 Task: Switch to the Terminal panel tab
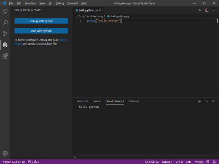tap(134, 101)
